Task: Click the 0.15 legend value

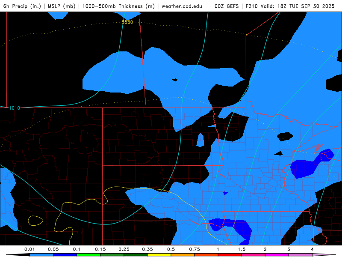Action: 100,249
